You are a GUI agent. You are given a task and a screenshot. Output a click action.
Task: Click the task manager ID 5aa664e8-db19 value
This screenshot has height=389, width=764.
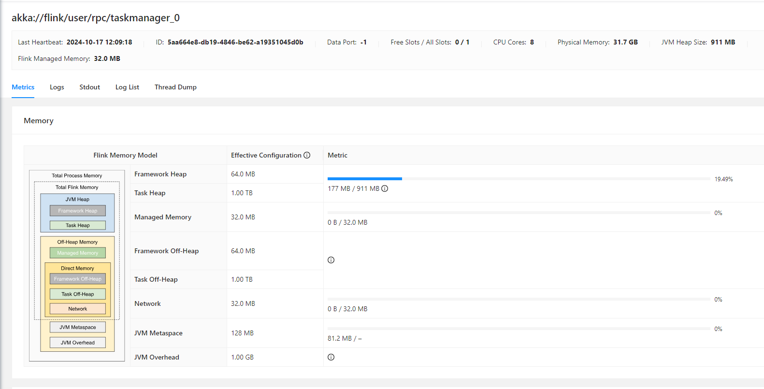coord(235,42)
